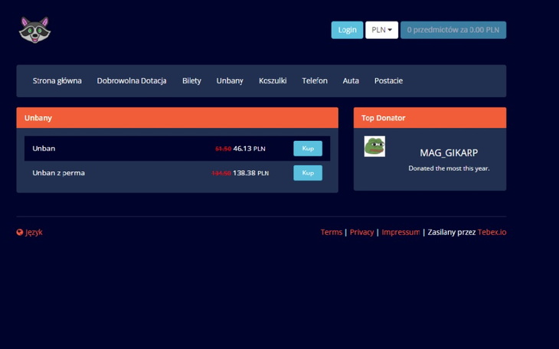Select the Bilety menu item
Screen dimensions: 559x349
(x=191, y=80)
